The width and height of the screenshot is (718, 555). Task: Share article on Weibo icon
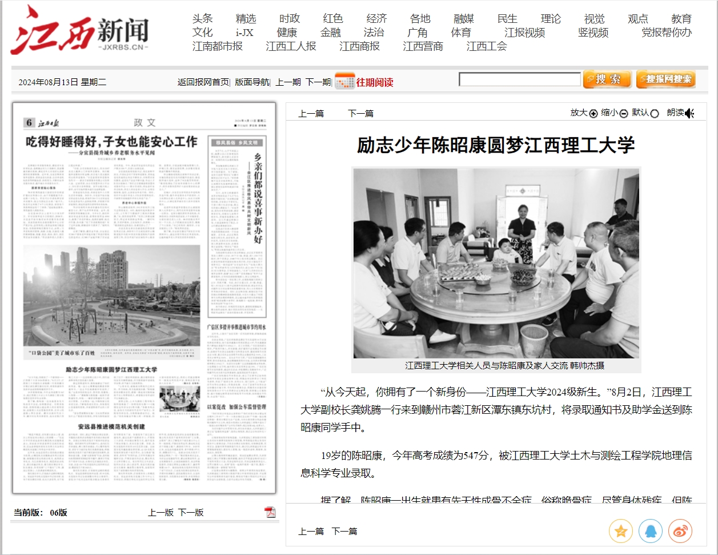(680, 532)
